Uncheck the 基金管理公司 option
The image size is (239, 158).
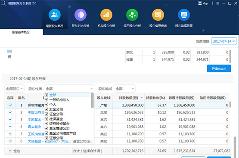(x=47, y=128)
